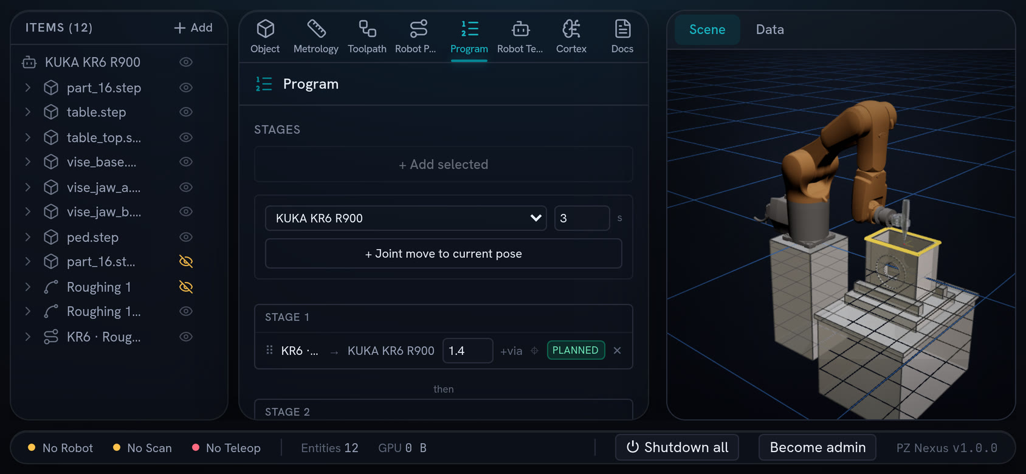Click the cube icon of vise_jaw_b item

pyautogui.click(x=51, y=211)
